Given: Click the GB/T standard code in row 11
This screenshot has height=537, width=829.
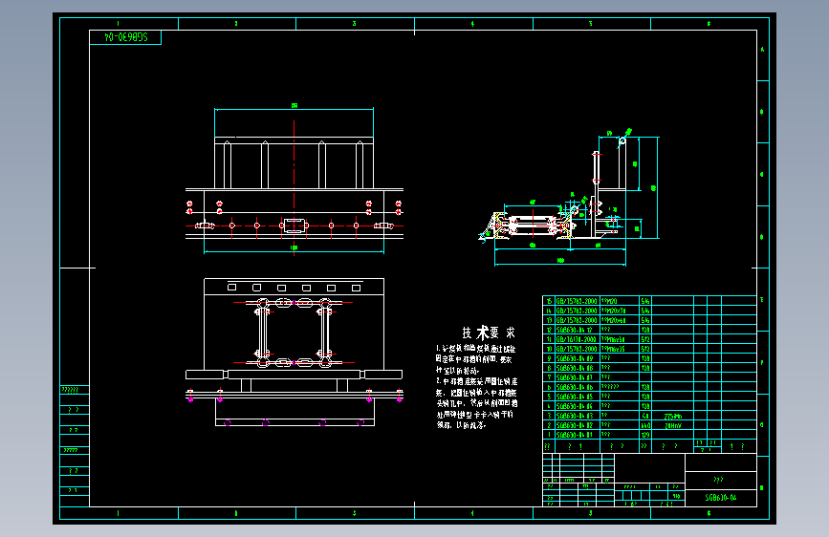Looking at the screenshot, I should tap(577, 339).
